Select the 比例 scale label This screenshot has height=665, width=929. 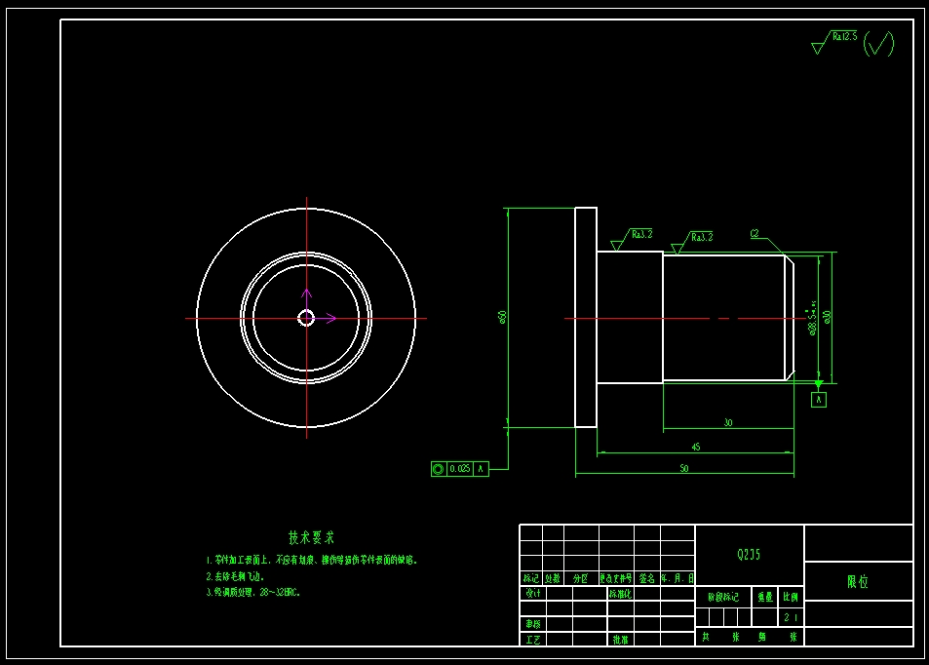[791, 598]
